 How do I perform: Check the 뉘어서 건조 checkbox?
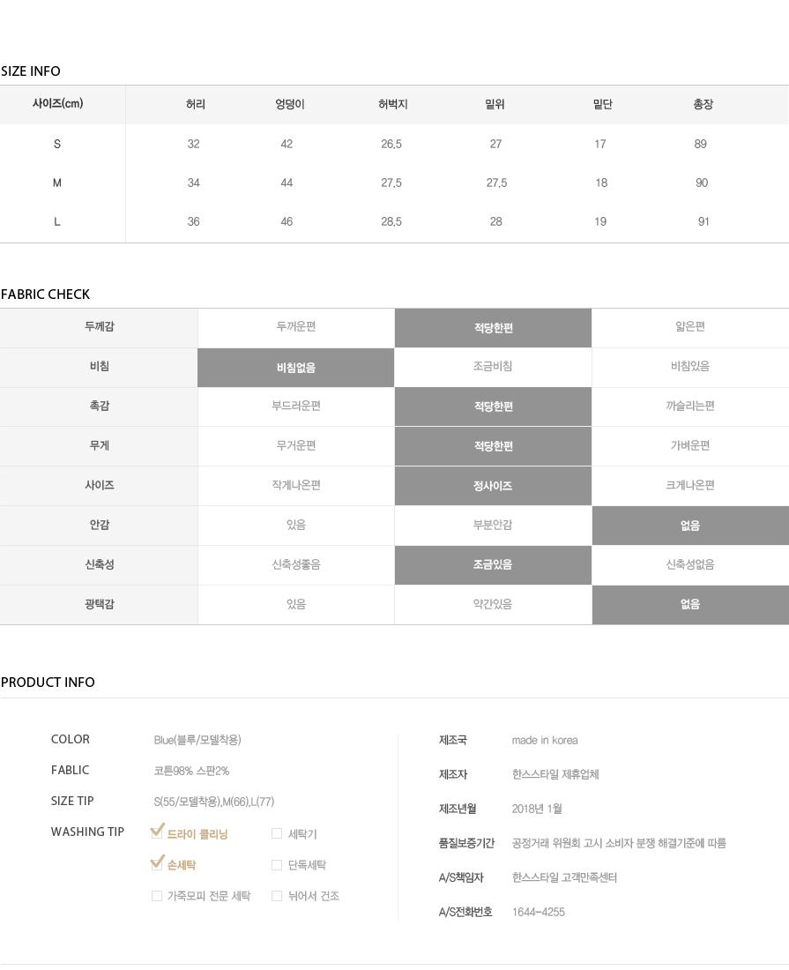coord(277,896)
